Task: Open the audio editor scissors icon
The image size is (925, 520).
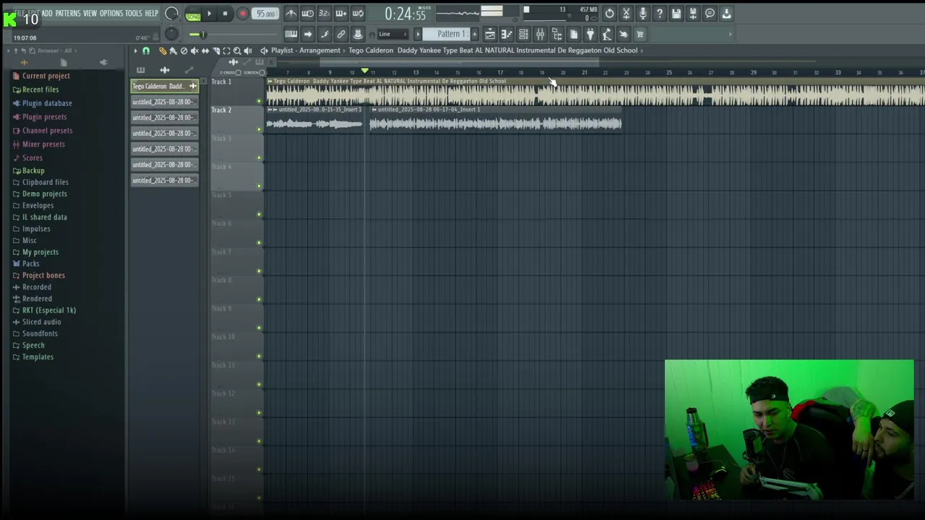Action: [x=626, y=13]
